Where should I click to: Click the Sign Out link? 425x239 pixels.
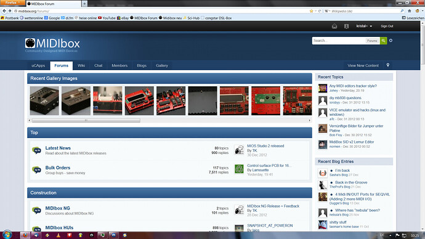click(x=387, y=26)
